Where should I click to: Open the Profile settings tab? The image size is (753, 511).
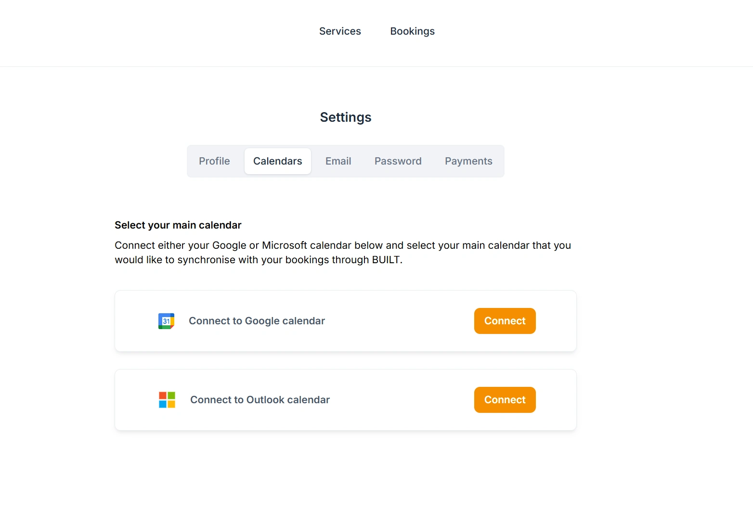pyautogui.click(x=214, y=161)
